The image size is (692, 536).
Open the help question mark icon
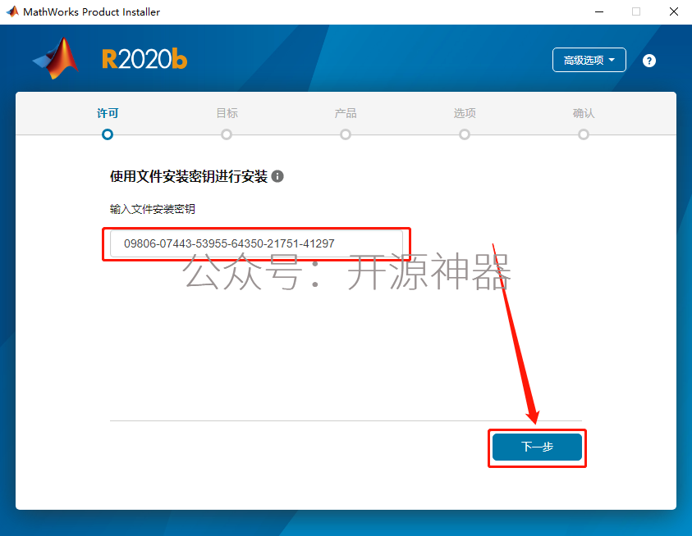(x=648, y=61)
